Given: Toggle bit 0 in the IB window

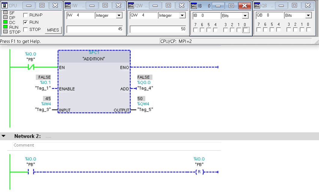Looking at the screenshot, I should tap(246, 30).
